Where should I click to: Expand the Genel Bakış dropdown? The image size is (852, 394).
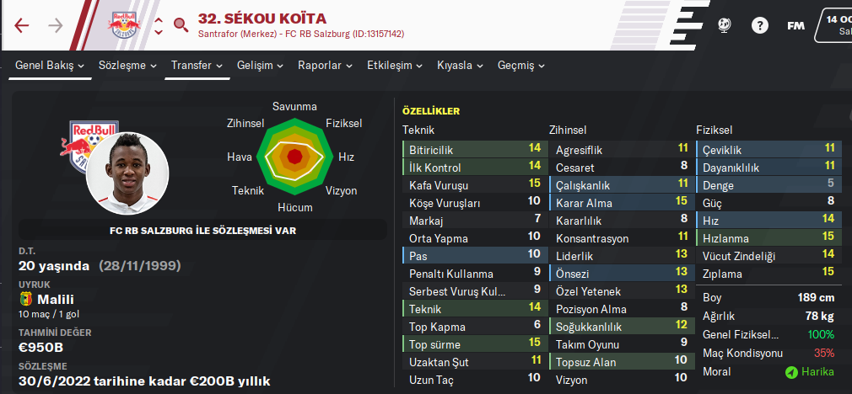coord(52,66)
